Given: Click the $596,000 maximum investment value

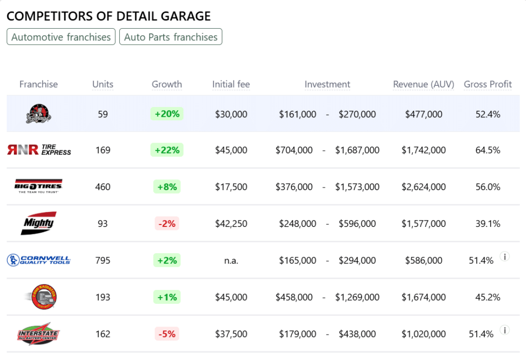Looking at the screenshot, I should pyautogui.click(x=358, y=224).
